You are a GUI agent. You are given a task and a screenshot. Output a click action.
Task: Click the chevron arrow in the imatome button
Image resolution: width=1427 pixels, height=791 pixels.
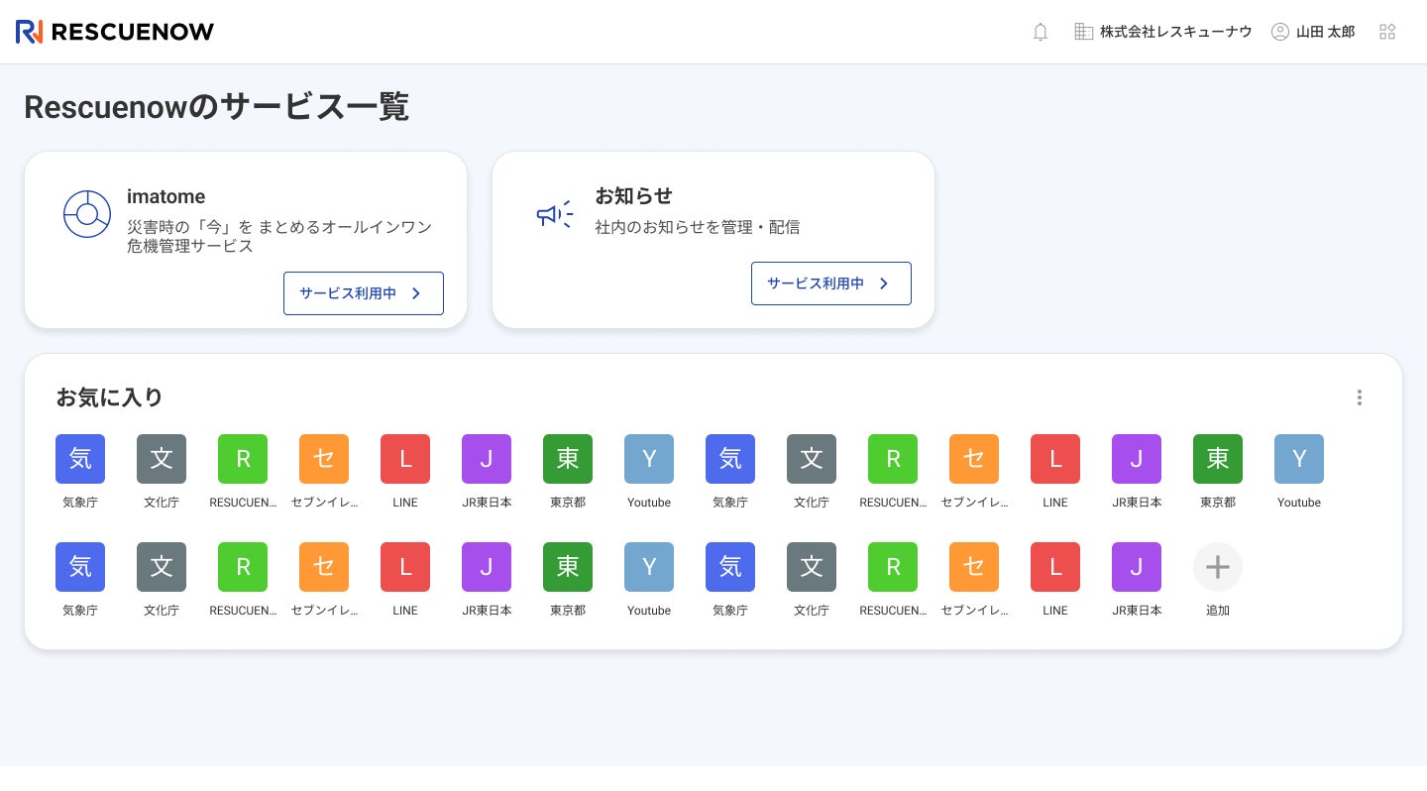pyautogui.click(x=416, y=293)
